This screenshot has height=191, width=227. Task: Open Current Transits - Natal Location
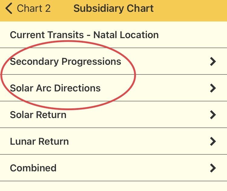(84, 35)
